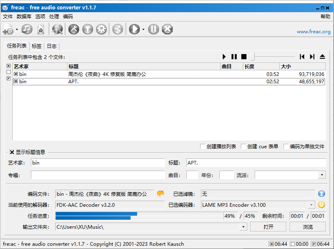Screen dimensions: 334x249
Task: Open the www.freac.org link
Action: coord(313,32)
